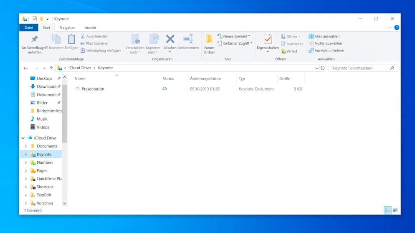Click Nichts auswählen

pos(325,43)
